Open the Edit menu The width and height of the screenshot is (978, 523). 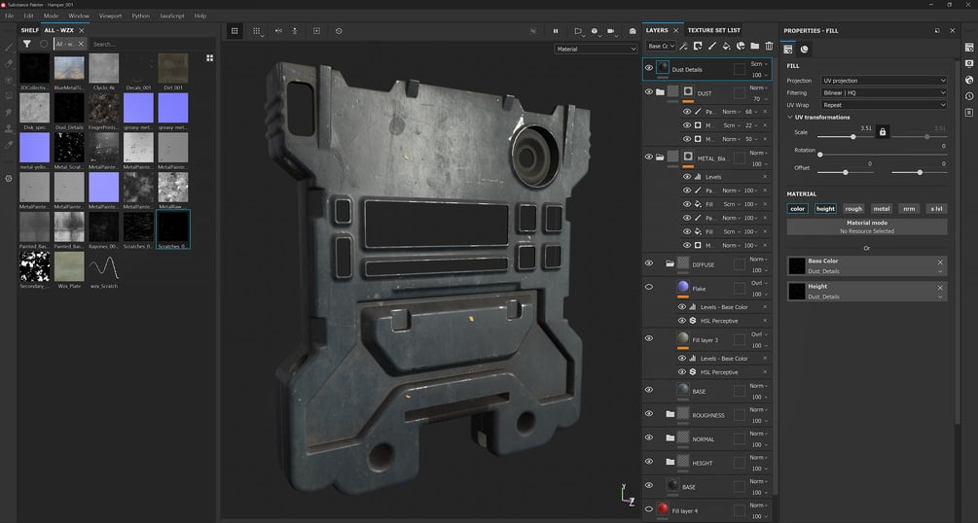click(28, 16)
